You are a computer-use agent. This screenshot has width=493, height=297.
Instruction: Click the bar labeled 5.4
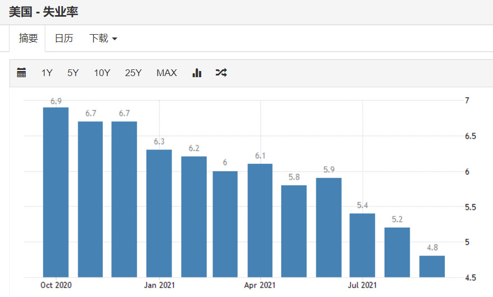[362, 246]
